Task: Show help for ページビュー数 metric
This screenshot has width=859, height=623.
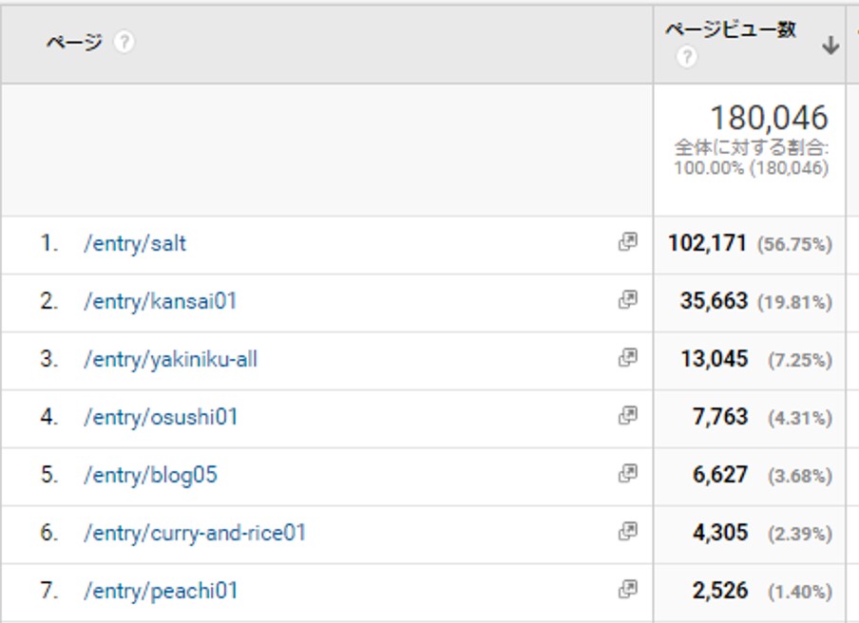Action: coord(687,57)
